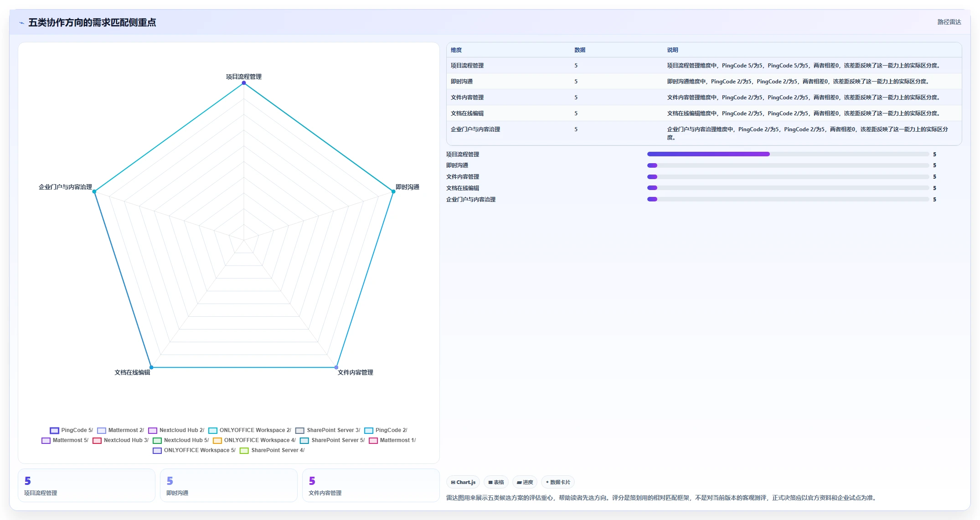Hide the Nextcloud Hub 3/ legend dataset
Image resolution: width=980 pixels, height=520 pixels.
coord(120,440)
